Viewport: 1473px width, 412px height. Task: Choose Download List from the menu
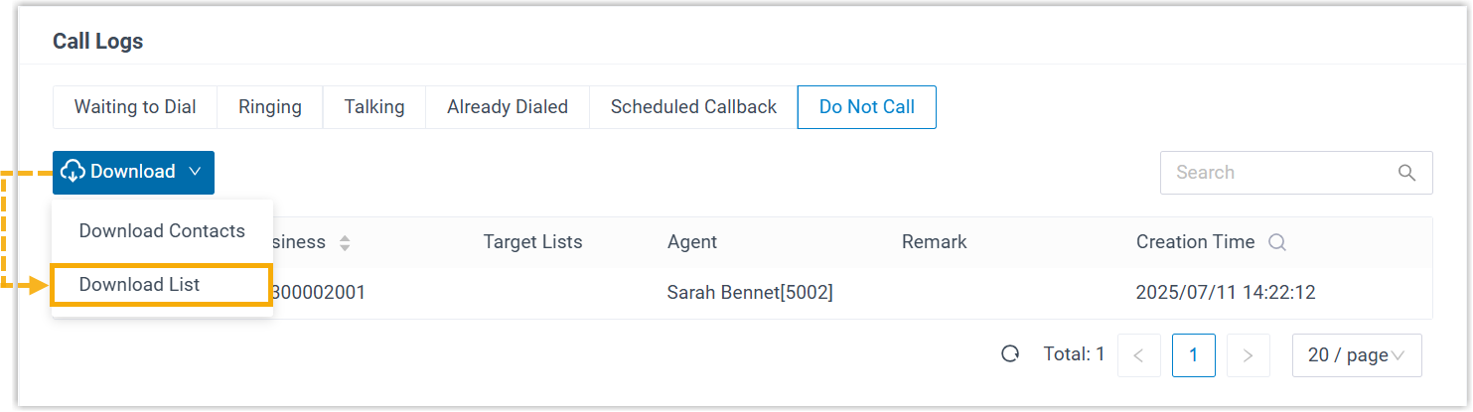(140, 285)
